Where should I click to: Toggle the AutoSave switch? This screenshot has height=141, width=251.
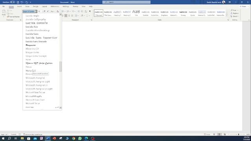point(13,2)
